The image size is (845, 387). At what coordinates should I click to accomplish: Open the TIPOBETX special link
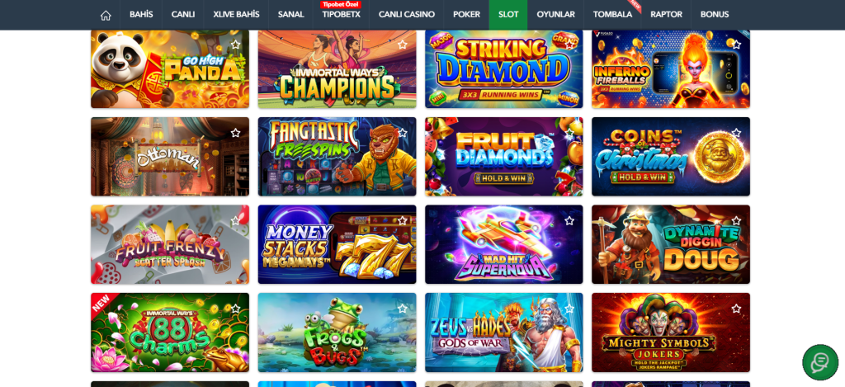341,15
